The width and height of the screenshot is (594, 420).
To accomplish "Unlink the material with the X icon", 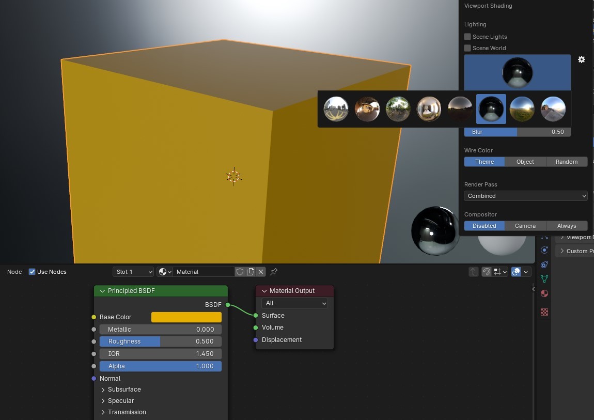I will [261, 272].
